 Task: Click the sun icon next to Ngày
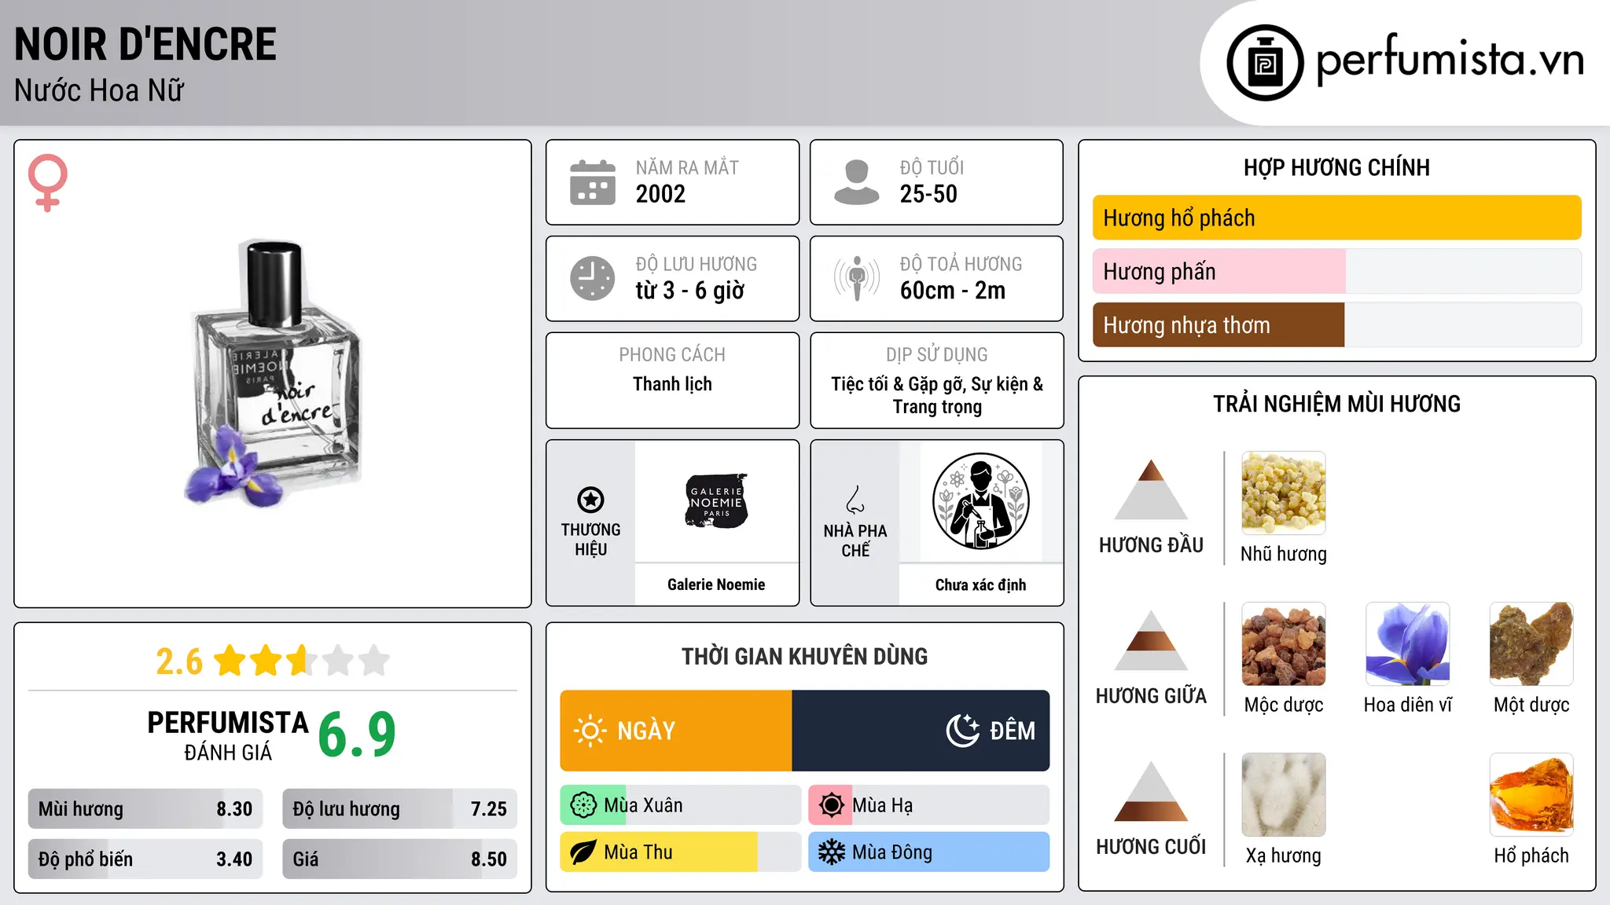point(590,731)
